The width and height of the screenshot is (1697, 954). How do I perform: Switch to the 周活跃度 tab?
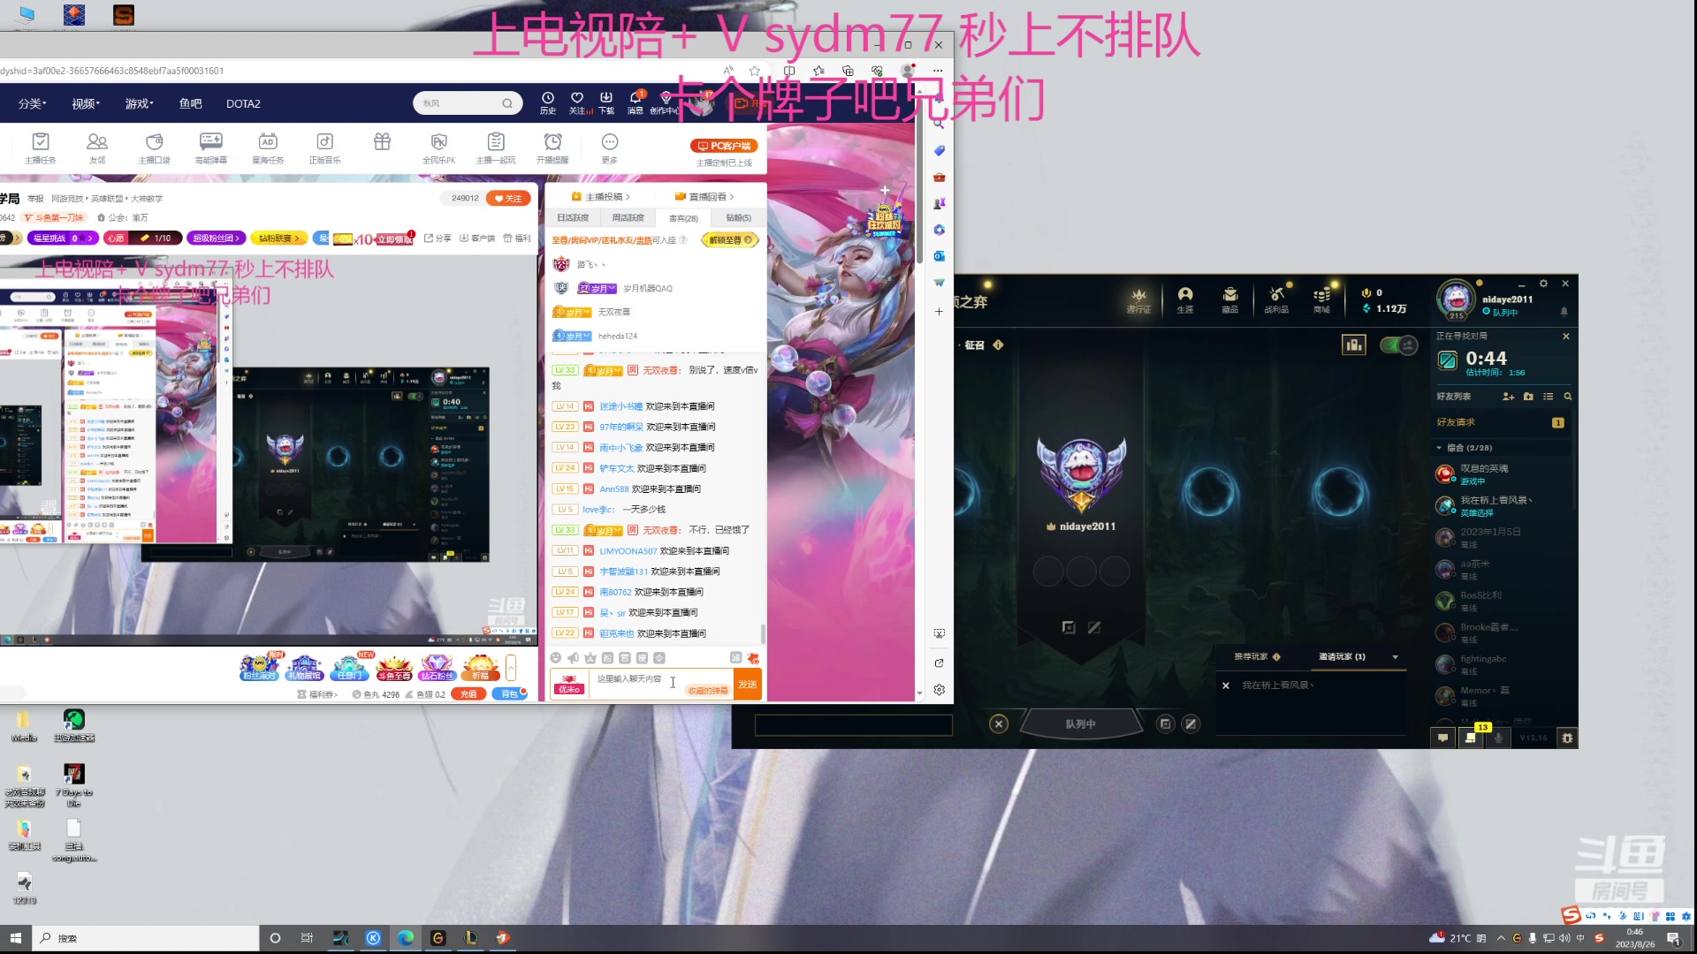click(628, 217)
